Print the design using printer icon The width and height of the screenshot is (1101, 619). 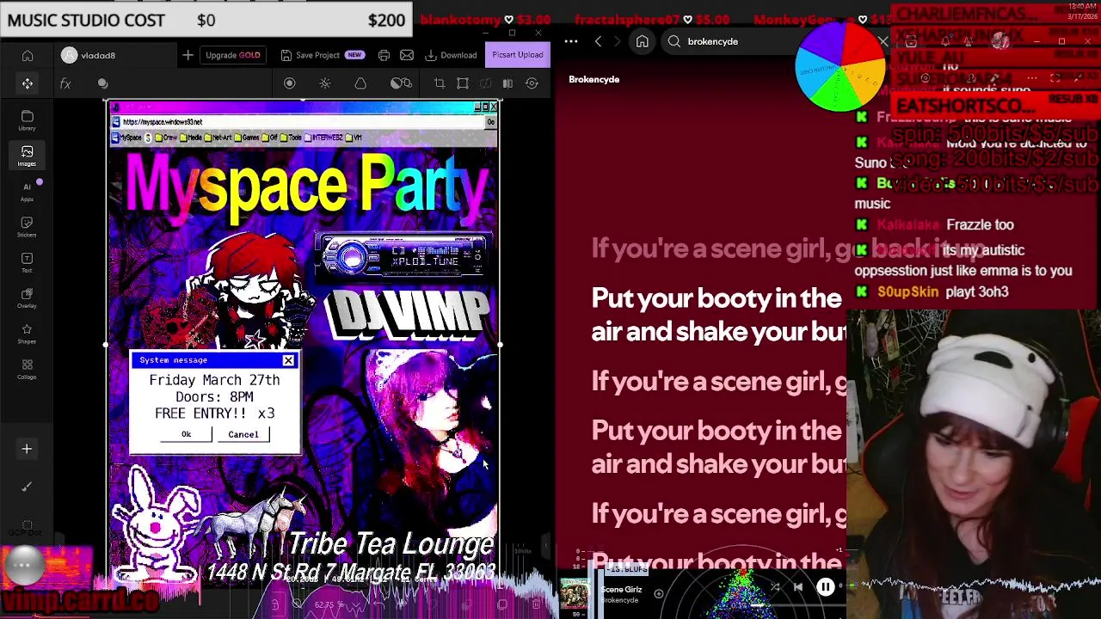[x=384, y=55]
